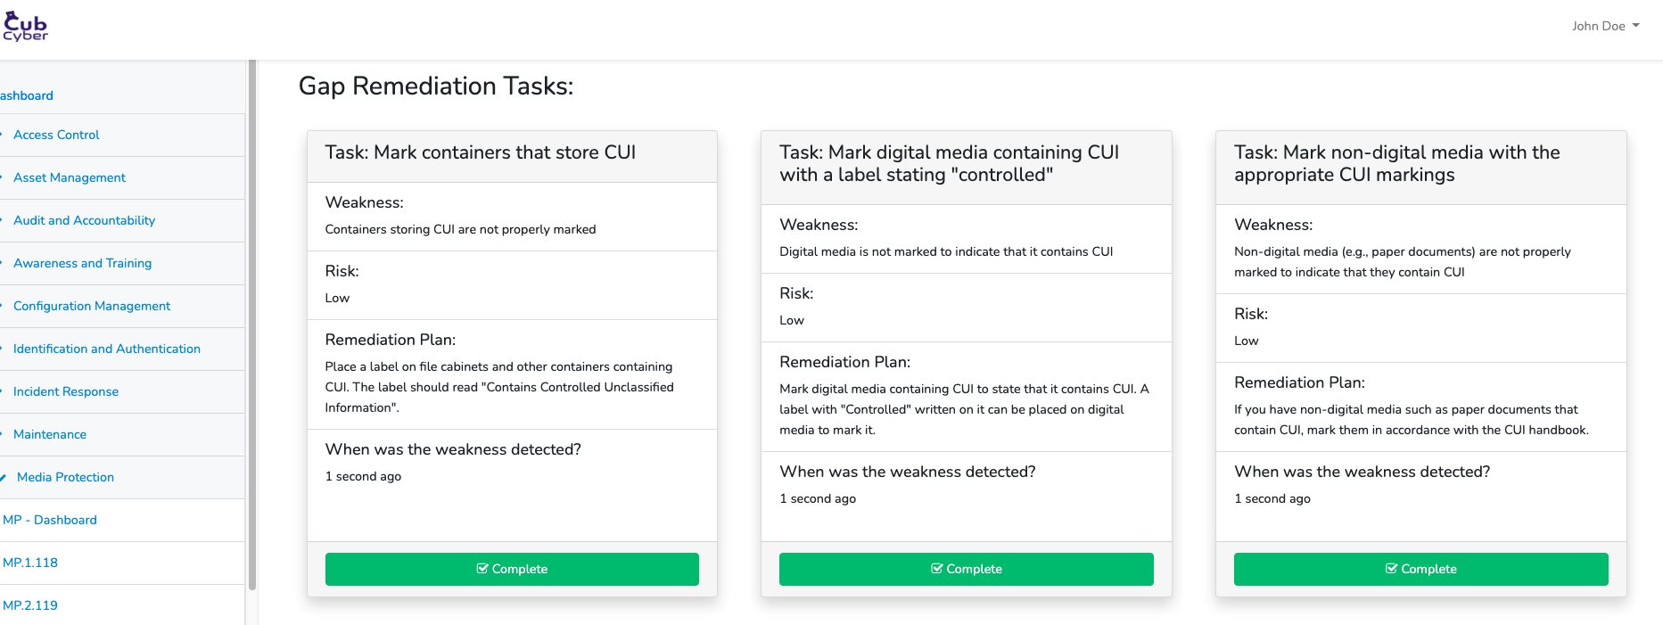The image size is (1663, 625).
Task: Expand the Incident Response section
Action: [66, 391]
